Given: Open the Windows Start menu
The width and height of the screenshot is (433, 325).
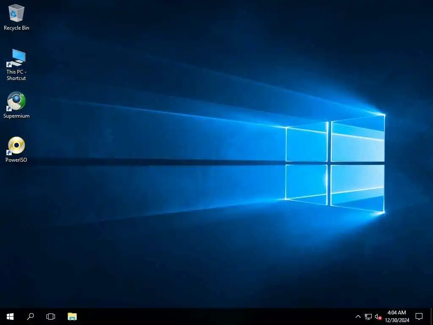Looking at the screenshot, I should tap(10, 317).
